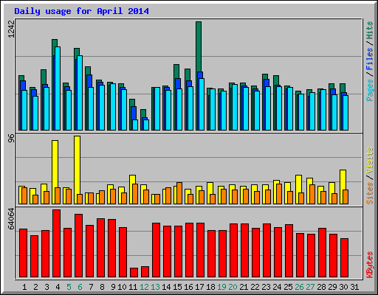Click the green hits bar for day 1
378x295 pixels.
click(x=21, y=78)
